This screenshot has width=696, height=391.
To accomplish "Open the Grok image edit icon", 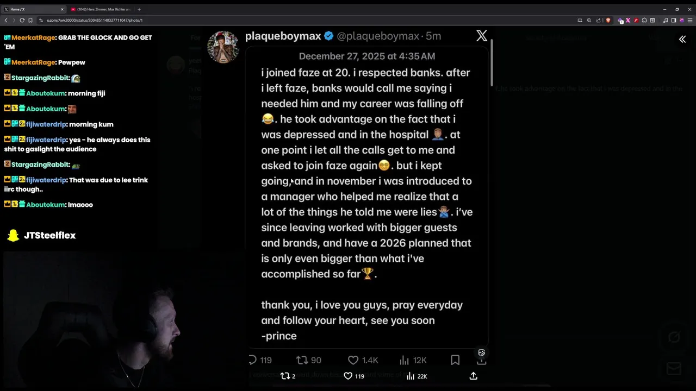I will [x=481, y=352].
